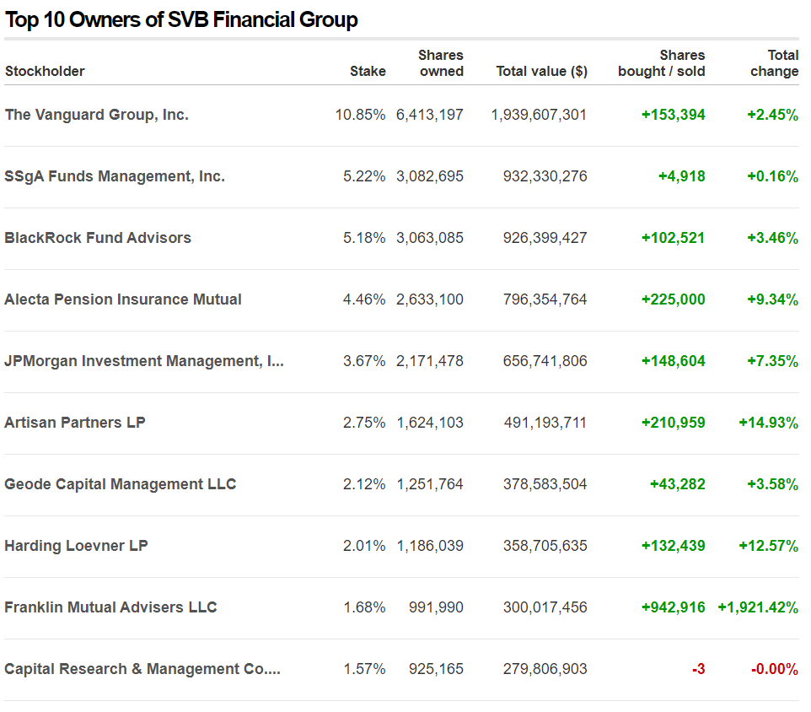Viewport: 811px width, 712px height.
Task: Select Artisan's 2.75% stake value
Action: [365, 423]
